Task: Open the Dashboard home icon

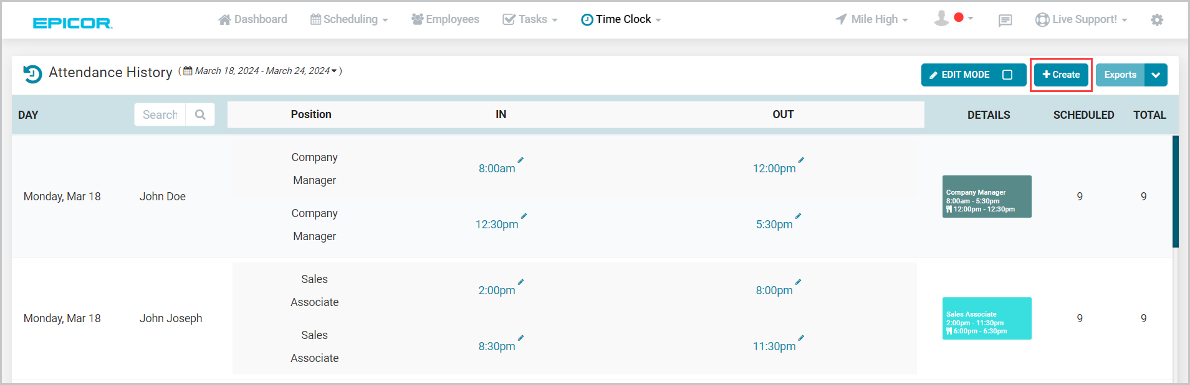Action: point(224,19)
